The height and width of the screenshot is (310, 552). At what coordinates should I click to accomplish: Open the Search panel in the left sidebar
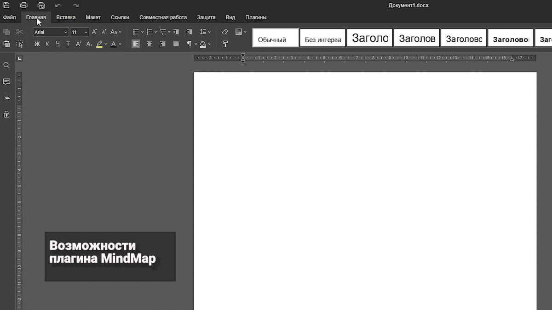pyautogui.click(x=6, y=65)
